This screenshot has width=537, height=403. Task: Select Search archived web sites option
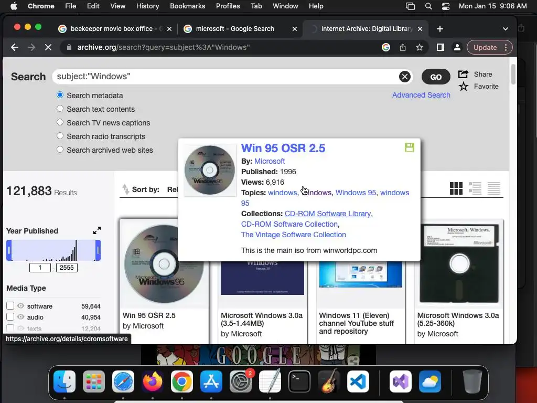point(60,150)
